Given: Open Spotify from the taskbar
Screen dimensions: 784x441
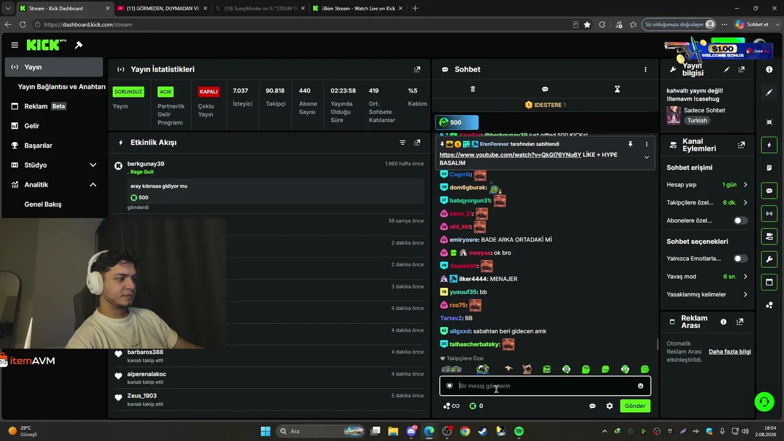Looking at the screenshot, I should point(519,431).
